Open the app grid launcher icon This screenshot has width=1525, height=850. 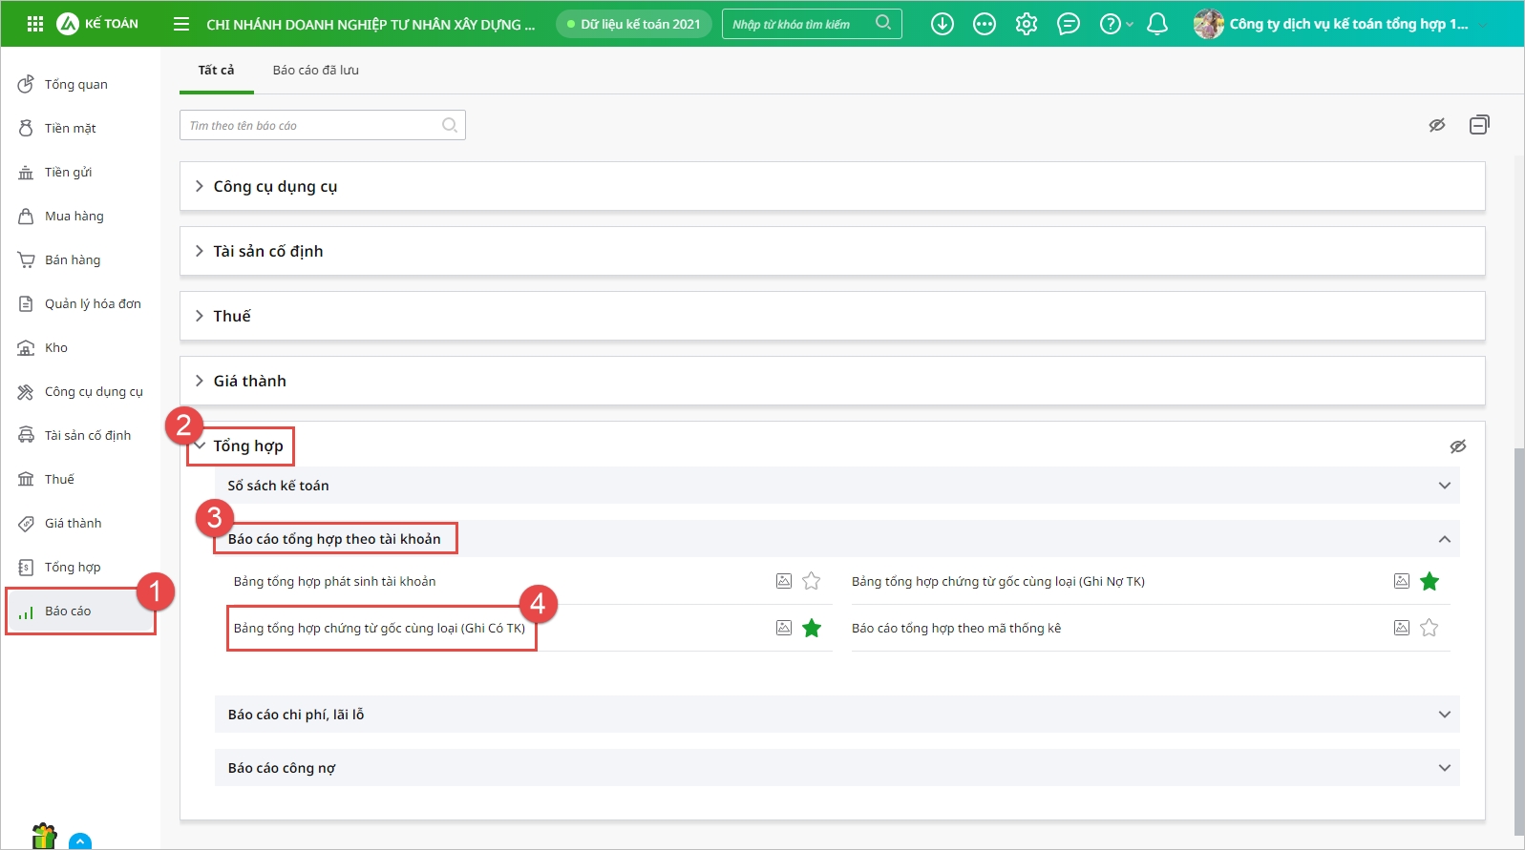point(35,24)
